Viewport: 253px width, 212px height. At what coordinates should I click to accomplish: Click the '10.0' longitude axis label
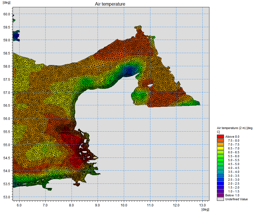(124, 205)
